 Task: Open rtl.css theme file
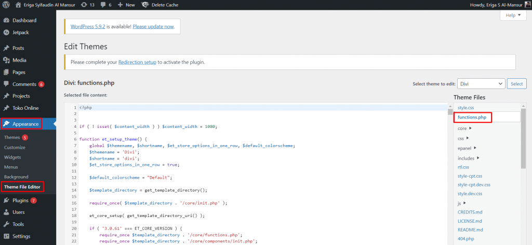[x=463, y=167]
